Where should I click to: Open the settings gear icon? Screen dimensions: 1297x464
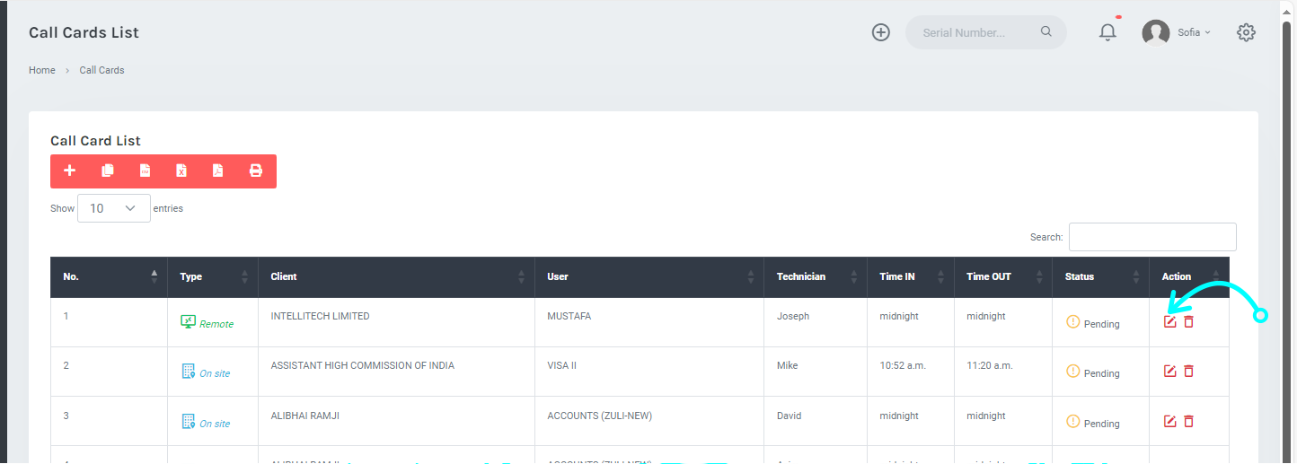pyautogui.click(x=1246, y=32)
